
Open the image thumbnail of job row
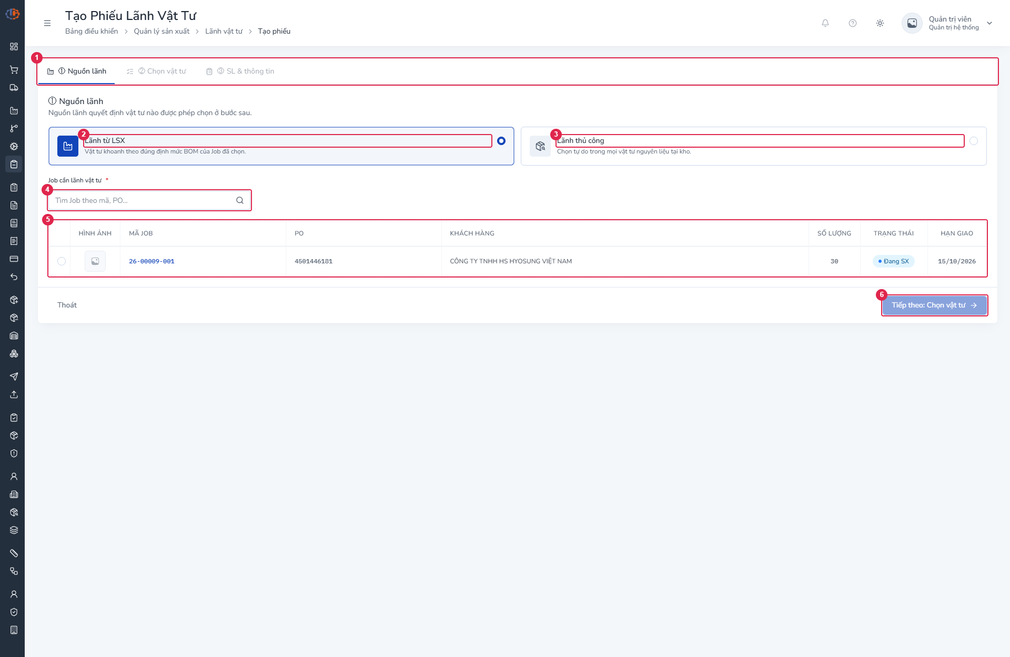[x=95, y=261]
